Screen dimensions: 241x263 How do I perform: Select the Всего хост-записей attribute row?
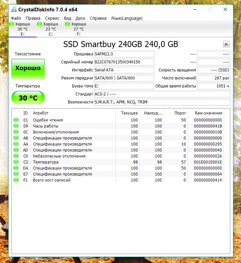118,180
